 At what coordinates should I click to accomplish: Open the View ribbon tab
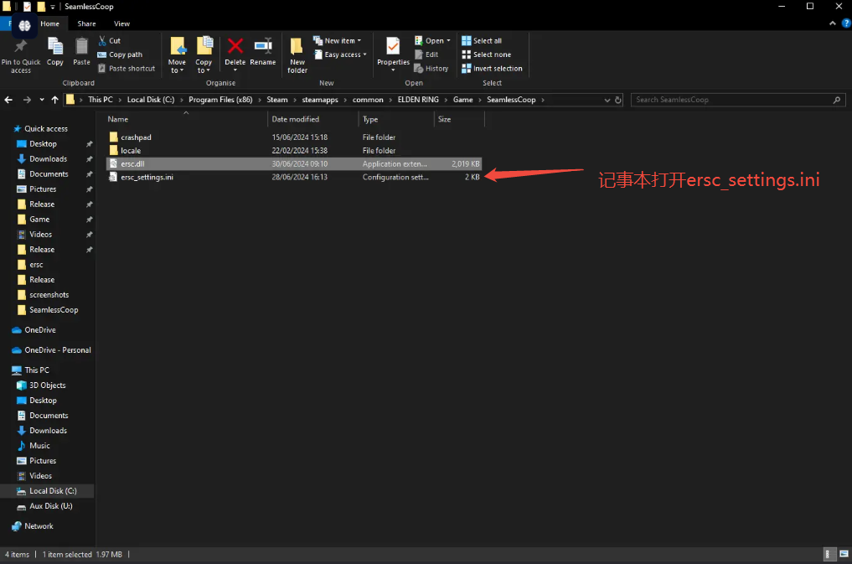pos(121,23)
